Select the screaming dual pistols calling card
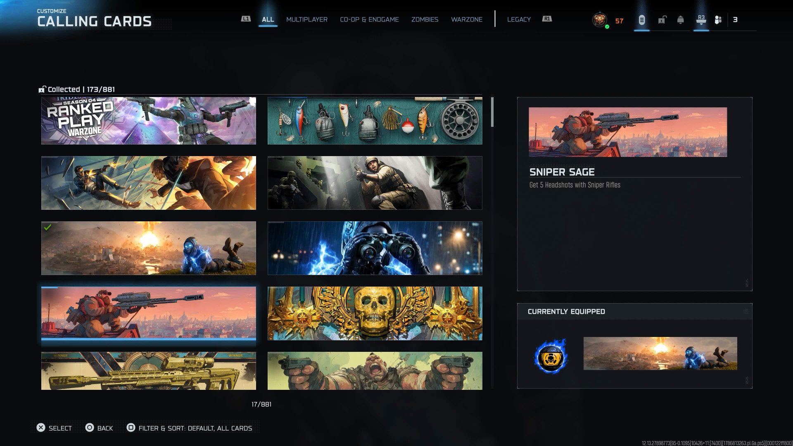793x446 pixels. 375,370
